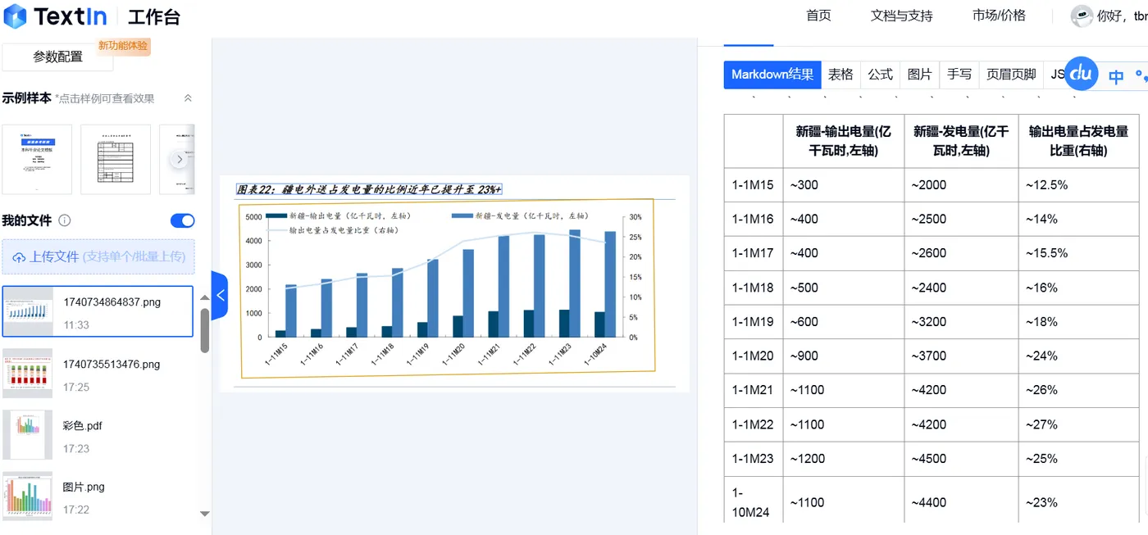
Task: Click the row label 1-1M15
Action: (753, 185)
